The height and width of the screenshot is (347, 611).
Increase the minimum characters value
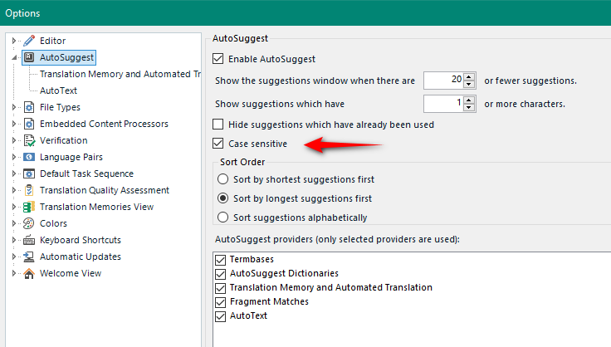(x=469, y=100)
